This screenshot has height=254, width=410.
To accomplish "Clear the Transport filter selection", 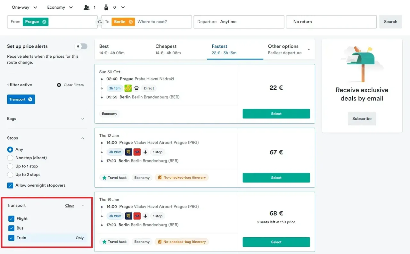I will point(70,206).
